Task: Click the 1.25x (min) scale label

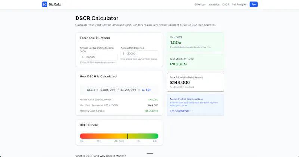Action: pos(118,141)
